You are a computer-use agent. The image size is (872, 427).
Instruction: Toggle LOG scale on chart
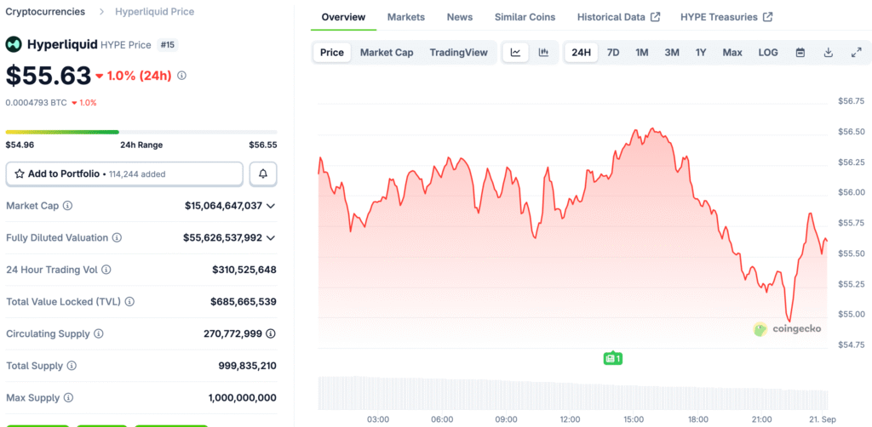click(768, 53)
